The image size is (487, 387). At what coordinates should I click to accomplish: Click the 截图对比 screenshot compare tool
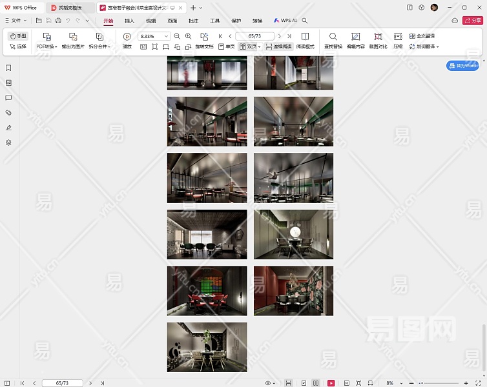378,37
